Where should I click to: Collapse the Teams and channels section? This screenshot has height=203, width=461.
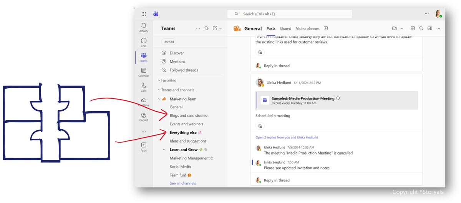click(159, 90)
